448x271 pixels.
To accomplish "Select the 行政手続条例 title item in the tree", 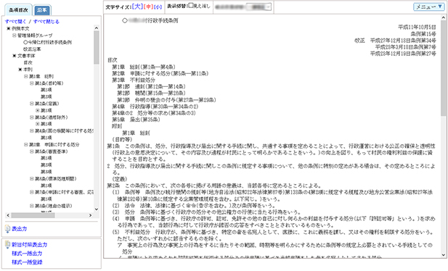I will (47, 42).
